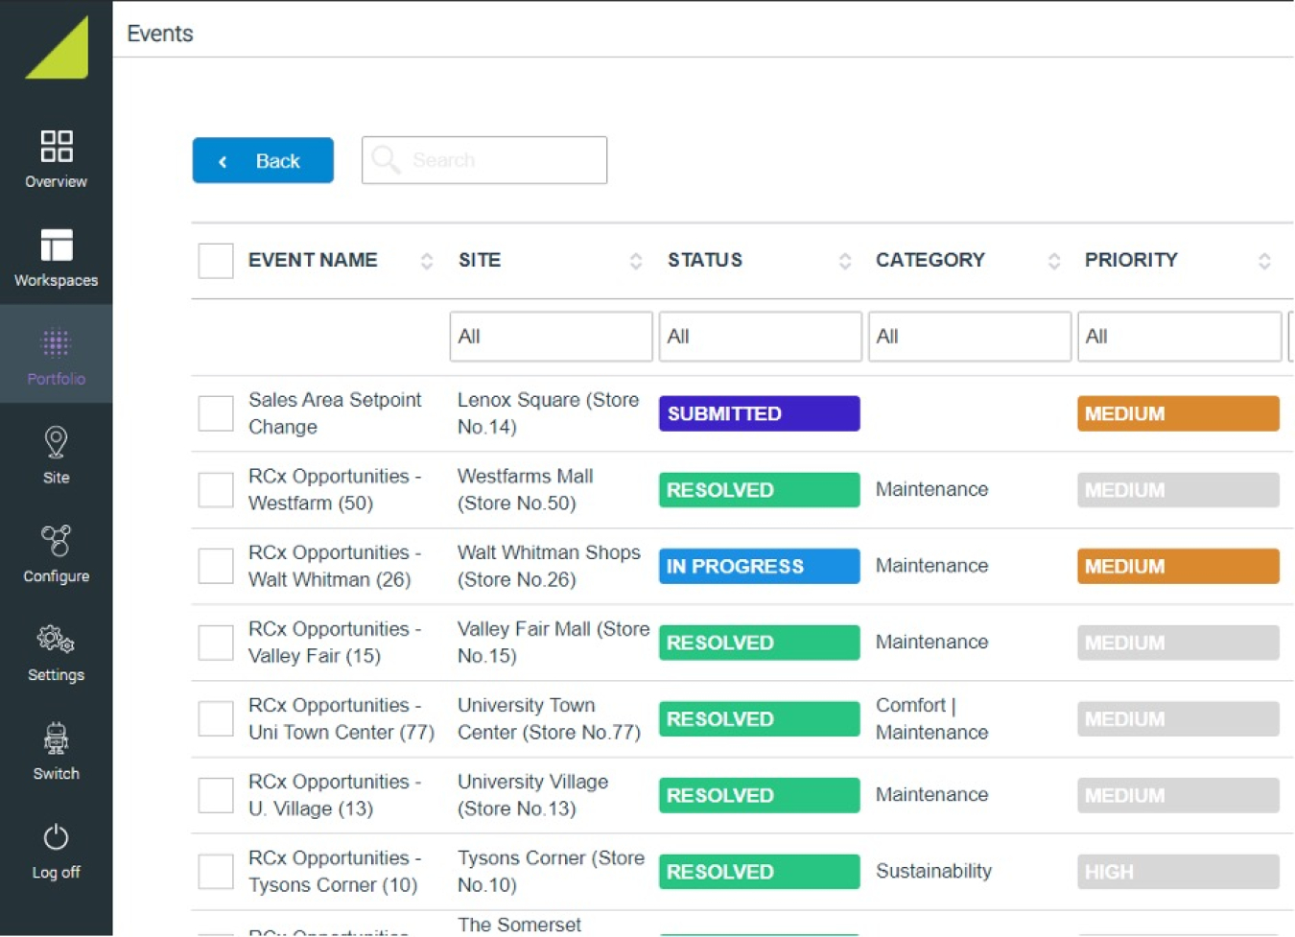1295x937 pixels.
Task: Select the Portfolio sidebar icon
Action: pos(56,344)
